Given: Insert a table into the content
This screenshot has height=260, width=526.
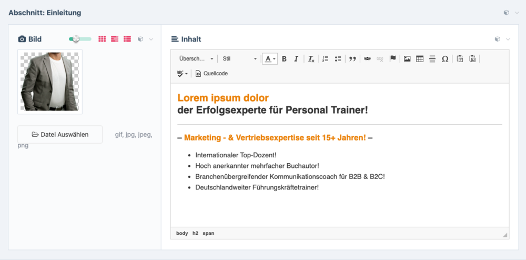Looking at the screenshot, I should pyautogui.click(x=420, y=59).
